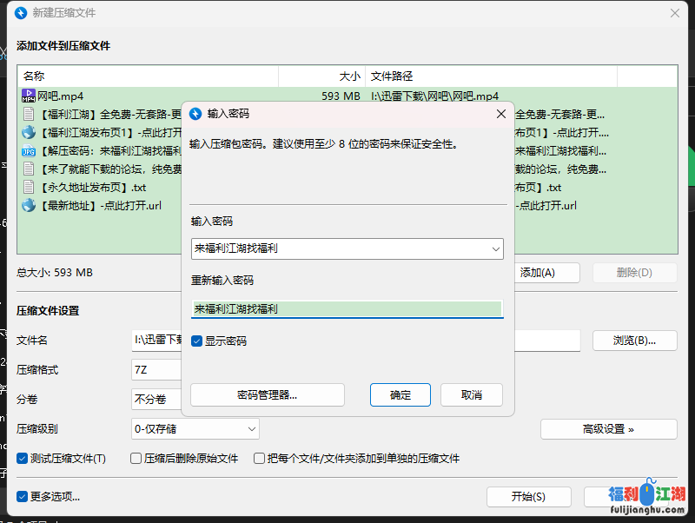Disable the 测试压缩文件(T) checkbox
695x523 pixels.
coord(23,459)
